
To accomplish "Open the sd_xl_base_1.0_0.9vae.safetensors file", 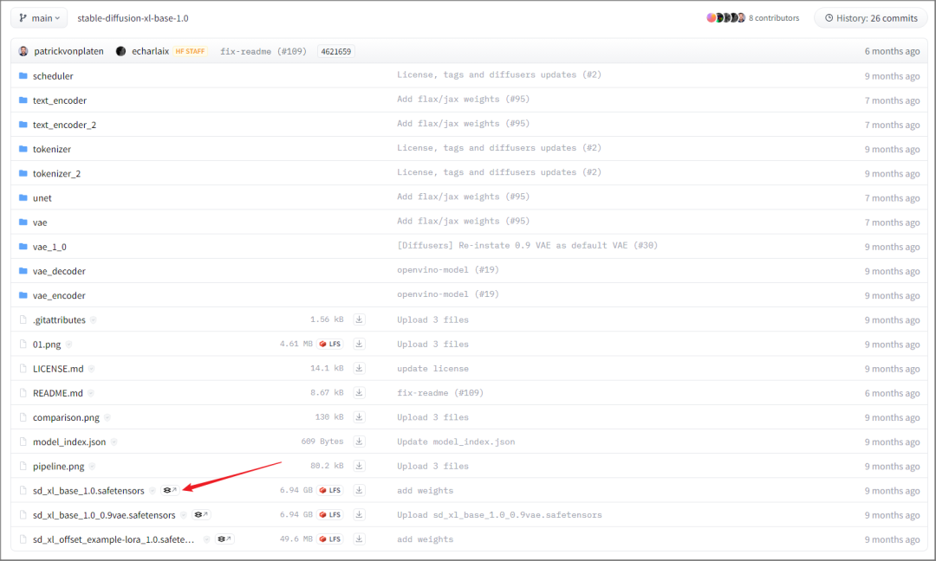I will pyautogui.click(x=104, y=516).
